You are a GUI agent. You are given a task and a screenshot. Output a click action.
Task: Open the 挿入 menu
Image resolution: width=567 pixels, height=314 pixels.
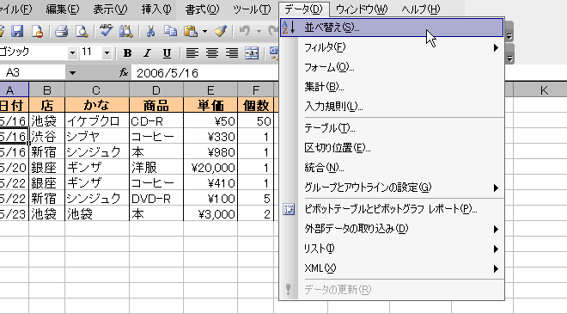tap(156, 9)
